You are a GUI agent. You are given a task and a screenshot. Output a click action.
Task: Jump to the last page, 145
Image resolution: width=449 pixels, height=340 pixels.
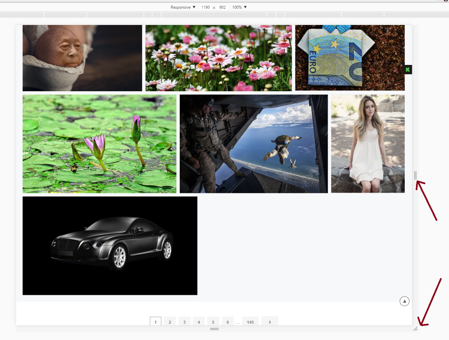pyautogui.click(x=250, y=322)
